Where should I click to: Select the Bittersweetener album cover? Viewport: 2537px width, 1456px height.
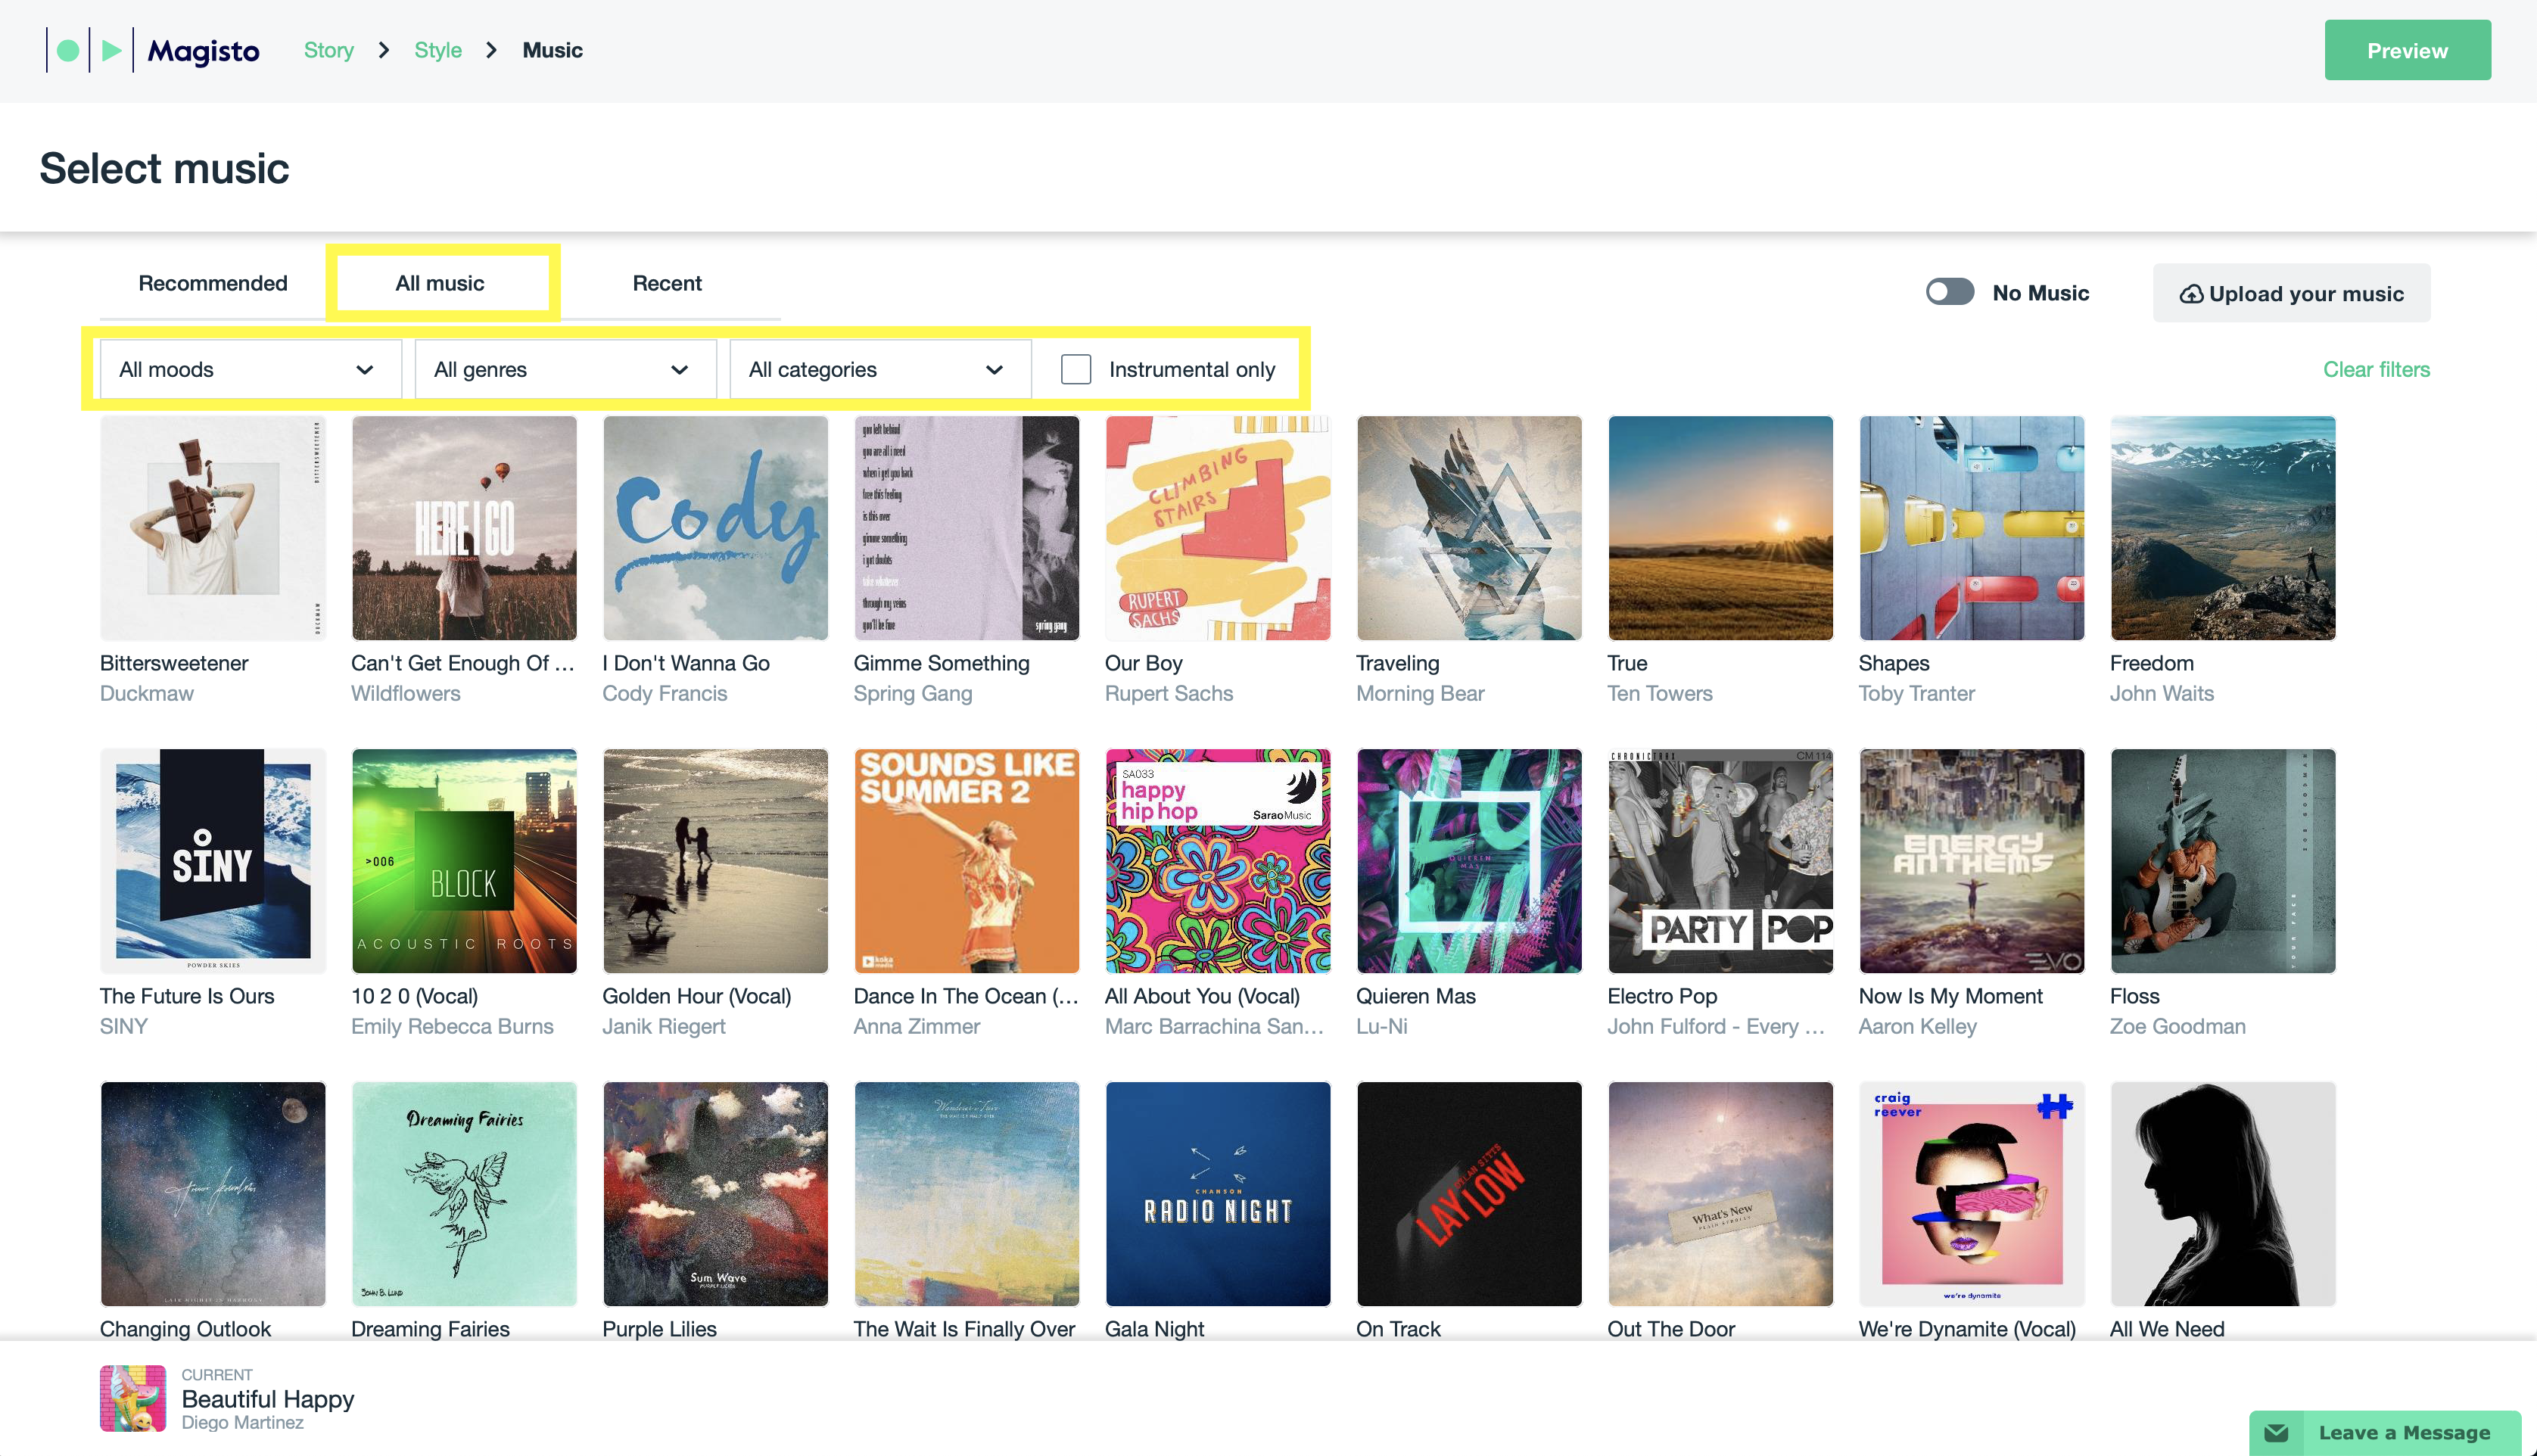(213, 528)
